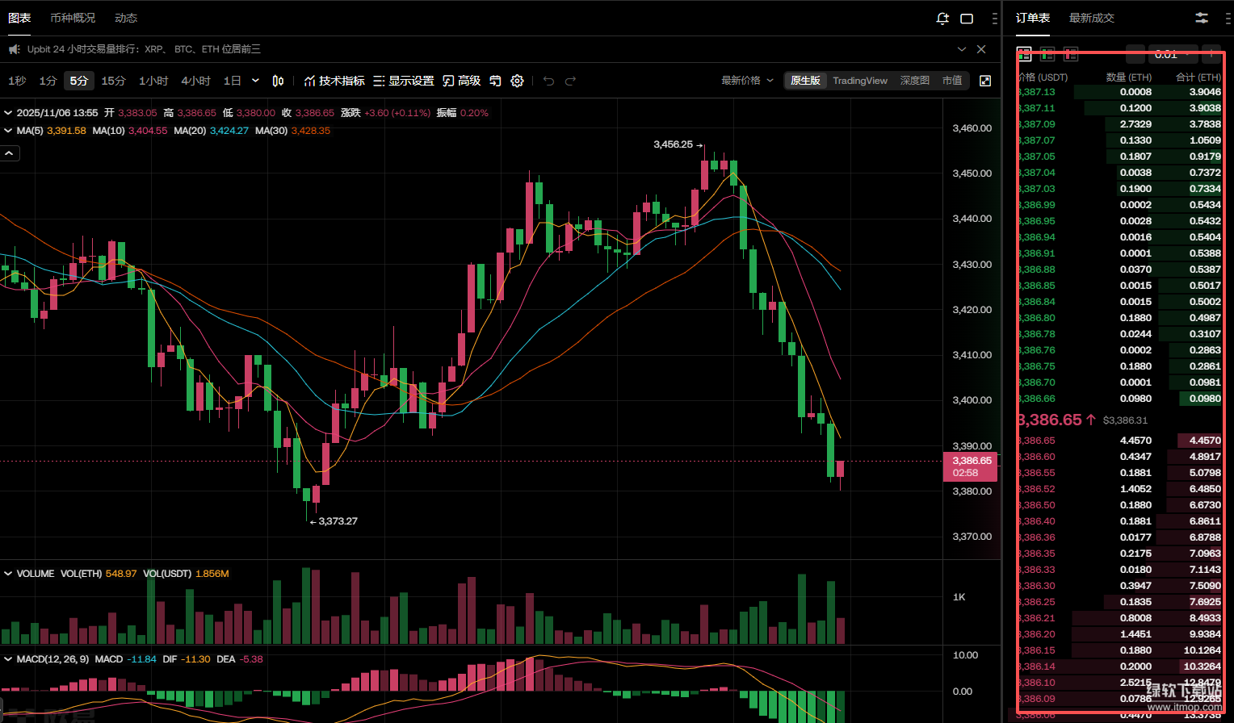
Task: Click the price alert bell icon
Action: tap(942, 19)
